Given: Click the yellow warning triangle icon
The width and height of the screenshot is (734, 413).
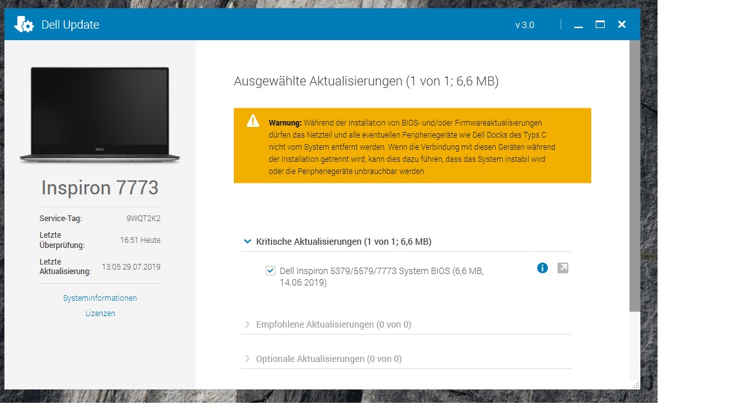Looking at the screenshot, I should pos(253,121).
